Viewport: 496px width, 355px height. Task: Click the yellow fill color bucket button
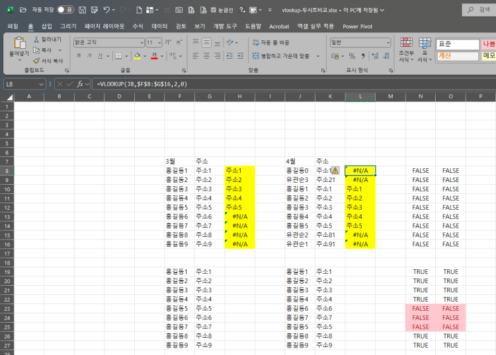tap(137, 56)
